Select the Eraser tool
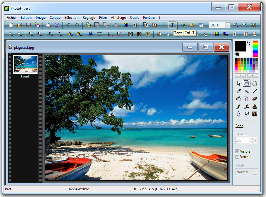 (x=255, y=99)
